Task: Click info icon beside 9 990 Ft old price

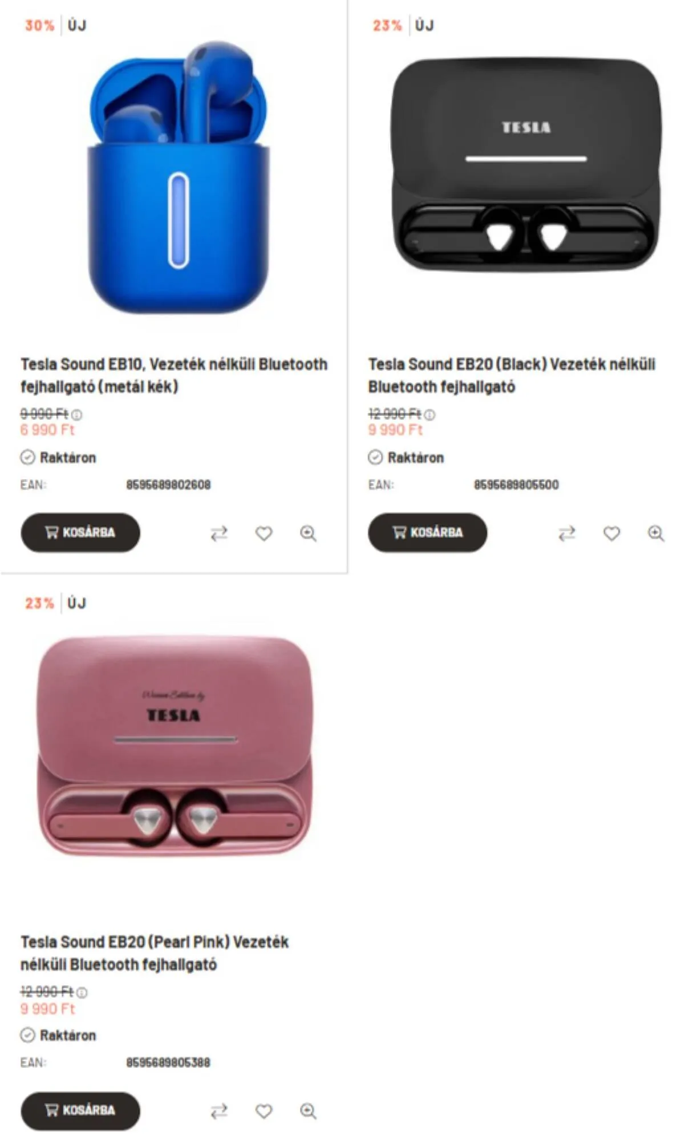Action: (76, 415)
